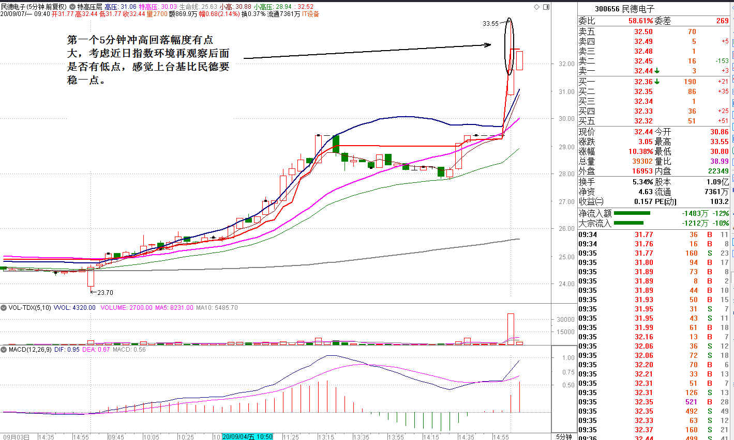The height and width of the screenshot is (440, 734).
Task: Click the 总量 value 39302
Action: pos(642,161)
